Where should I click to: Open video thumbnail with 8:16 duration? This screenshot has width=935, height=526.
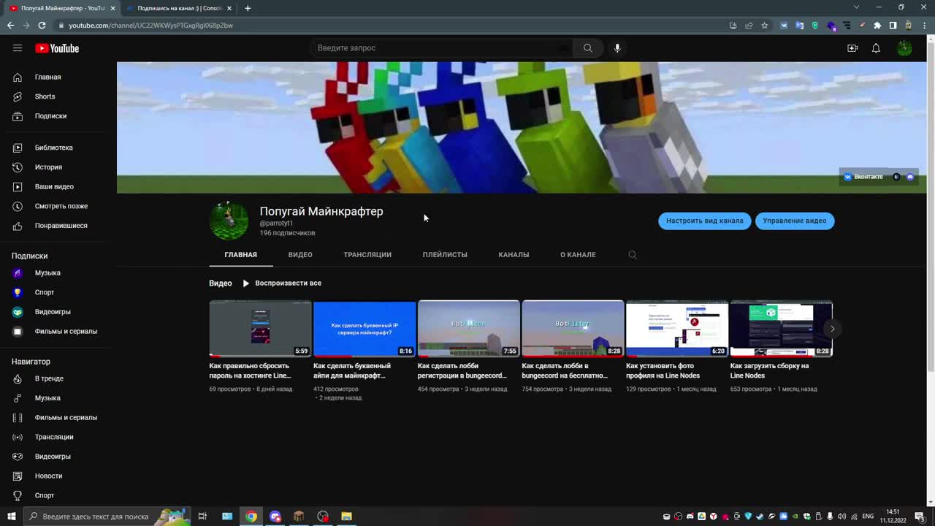365,329
